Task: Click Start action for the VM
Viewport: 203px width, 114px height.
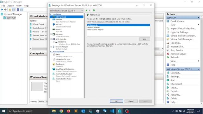Action: pyautogui.click(x=173, y=80)
